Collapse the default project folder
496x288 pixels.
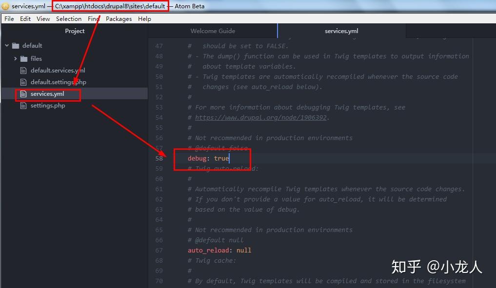[7, 45]
